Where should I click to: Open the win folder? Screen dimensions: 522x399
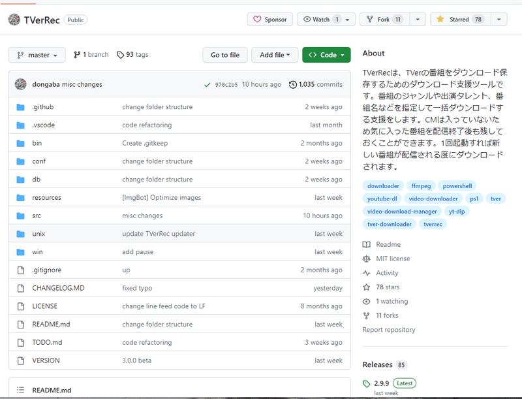pos(37,252)
